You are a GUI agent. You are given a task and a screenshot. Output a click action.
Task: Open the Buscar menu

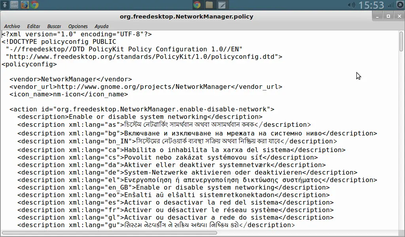(x=54, y=26)
